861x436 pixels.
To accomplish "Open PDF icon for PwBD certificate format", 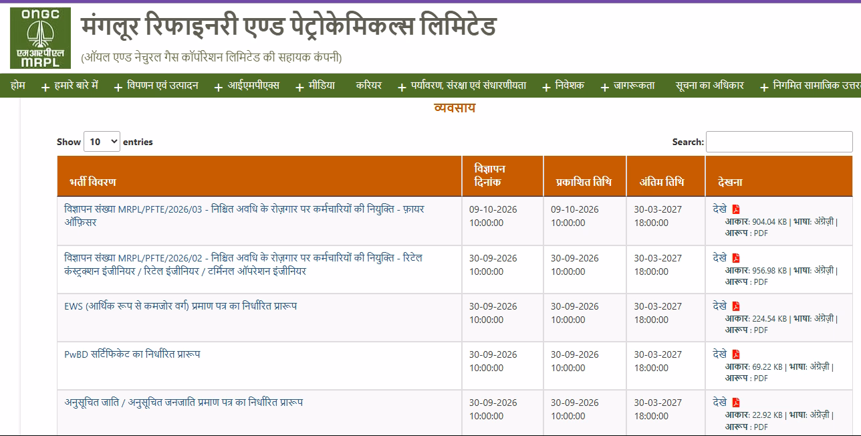I will pyautogui.click(x=736, y=354).
